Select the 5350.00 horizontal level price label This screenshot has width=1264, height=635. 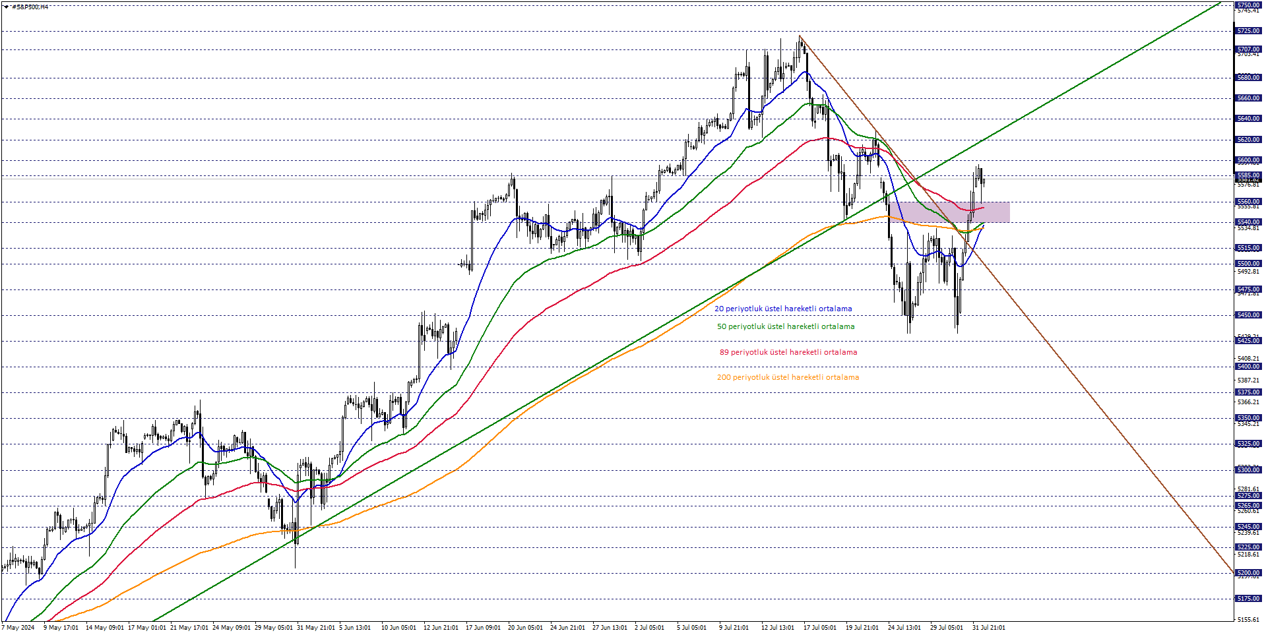pos(1248,418)
